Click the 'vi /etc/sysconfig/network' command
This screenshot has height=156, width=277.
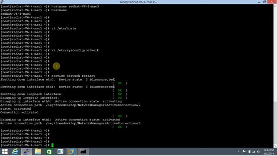(x=75, y=50)
